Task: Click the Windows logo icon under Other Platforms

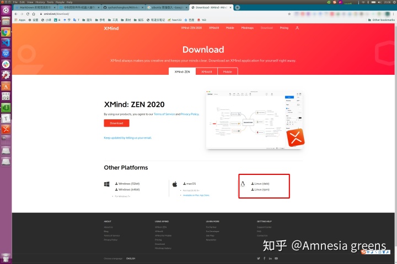Action: coord(106,184)
